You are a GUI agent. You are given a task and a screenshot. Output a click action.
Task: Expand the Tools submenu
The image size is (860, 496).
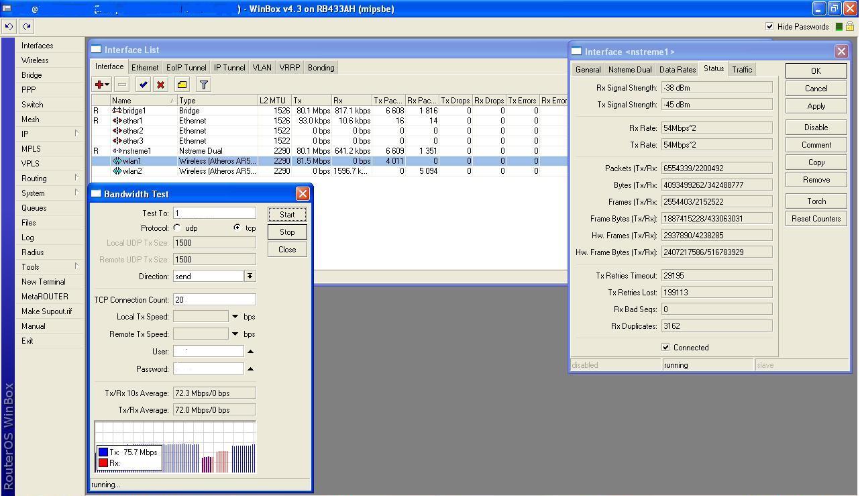(x=76, y=266)
